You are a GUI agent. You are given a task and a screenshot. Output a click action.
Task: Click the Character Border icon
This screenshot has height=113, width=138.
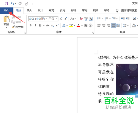pyautogui.click(x=91, y=19)
